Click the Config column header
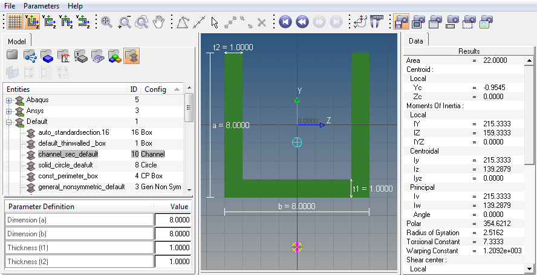 click(155, 89)
